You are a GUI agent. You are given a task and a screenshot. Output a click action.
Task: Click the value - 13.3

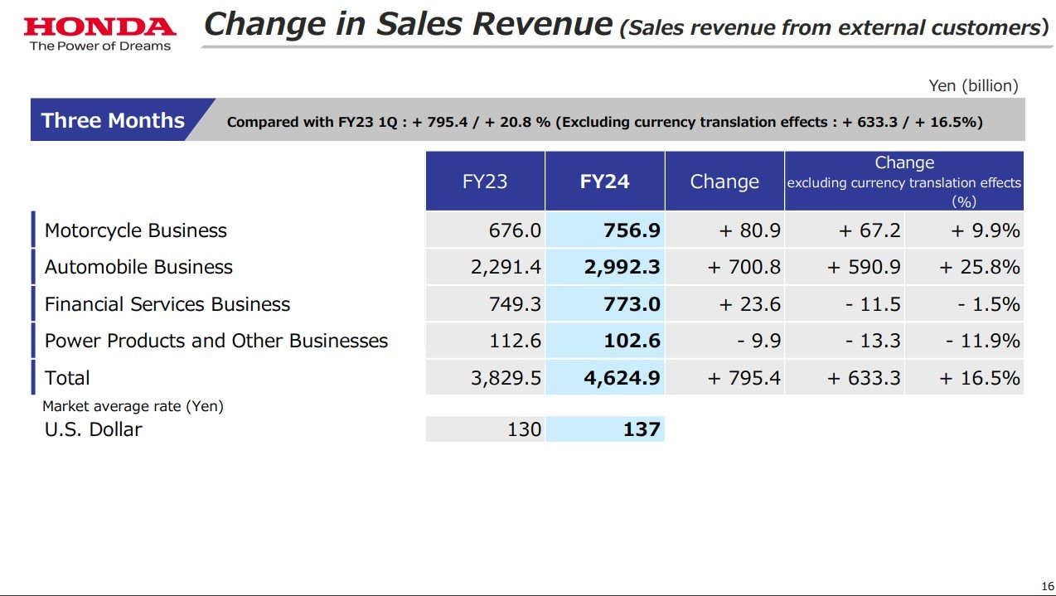point(873,341)
